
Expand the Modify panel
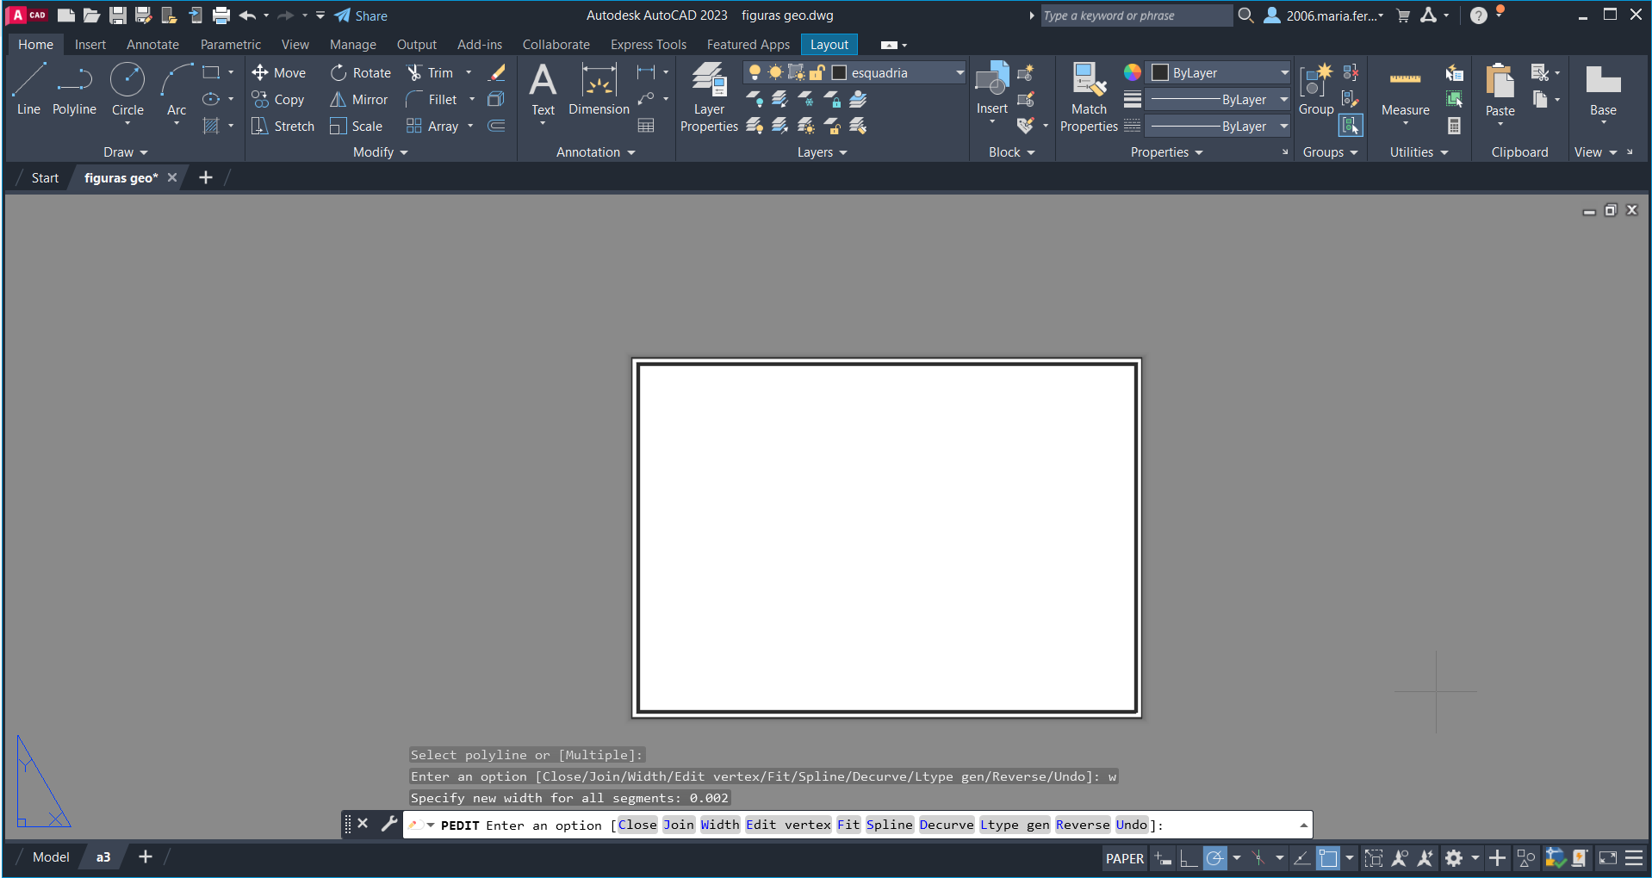(381, 152)
